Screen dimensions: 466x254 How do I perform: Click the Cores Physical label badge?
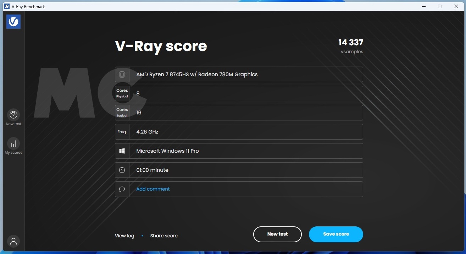(x=122, y=94)
